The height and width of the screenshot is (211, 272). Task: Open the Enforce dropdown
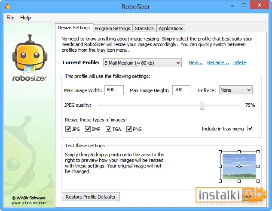coord(235,90)
